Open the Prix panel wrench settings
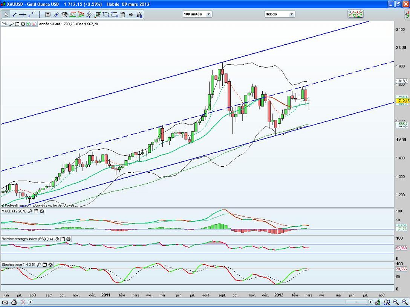Image resolution: width=410 pixels, height=307 pixels. [11, 24]
